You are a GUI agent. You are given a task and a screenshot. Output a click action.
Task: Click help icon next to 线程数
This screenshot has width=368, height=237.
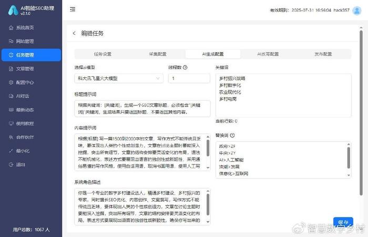[x=185, y=67]
